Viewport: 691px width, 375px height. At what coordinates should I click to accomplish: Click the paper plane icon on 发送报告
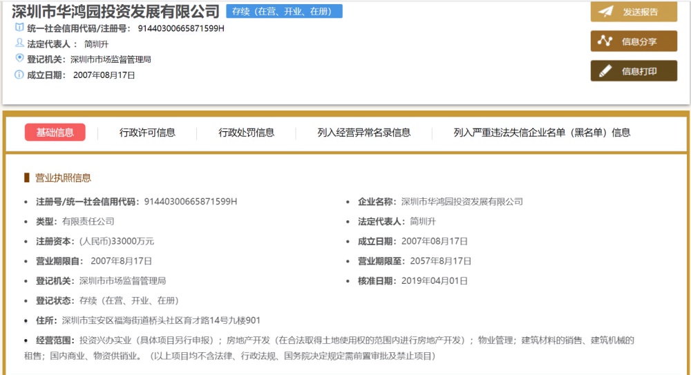tap(606, 11)
